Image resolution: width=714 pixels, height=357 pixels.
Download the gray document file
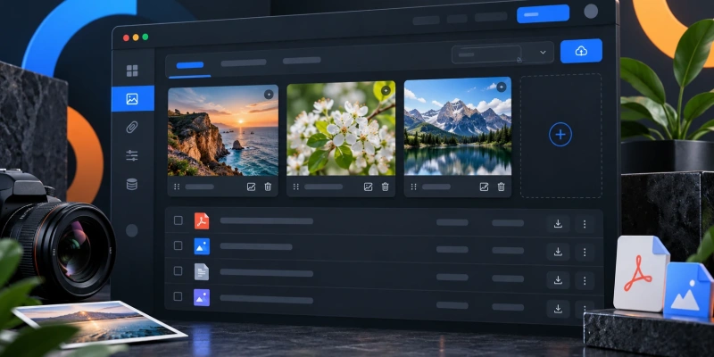tap(558, 280)
